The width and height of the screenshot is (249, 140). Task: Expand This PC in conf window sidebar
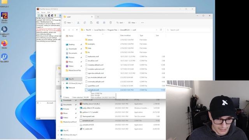click(64, 79)
